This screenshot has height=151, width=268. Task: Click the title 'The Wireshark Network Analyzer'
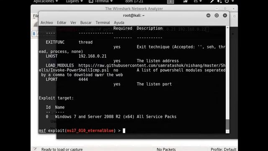click(134, 8)
